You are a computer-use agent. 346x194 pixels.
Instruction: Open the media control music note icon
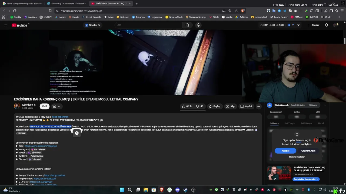click(326, 11)
